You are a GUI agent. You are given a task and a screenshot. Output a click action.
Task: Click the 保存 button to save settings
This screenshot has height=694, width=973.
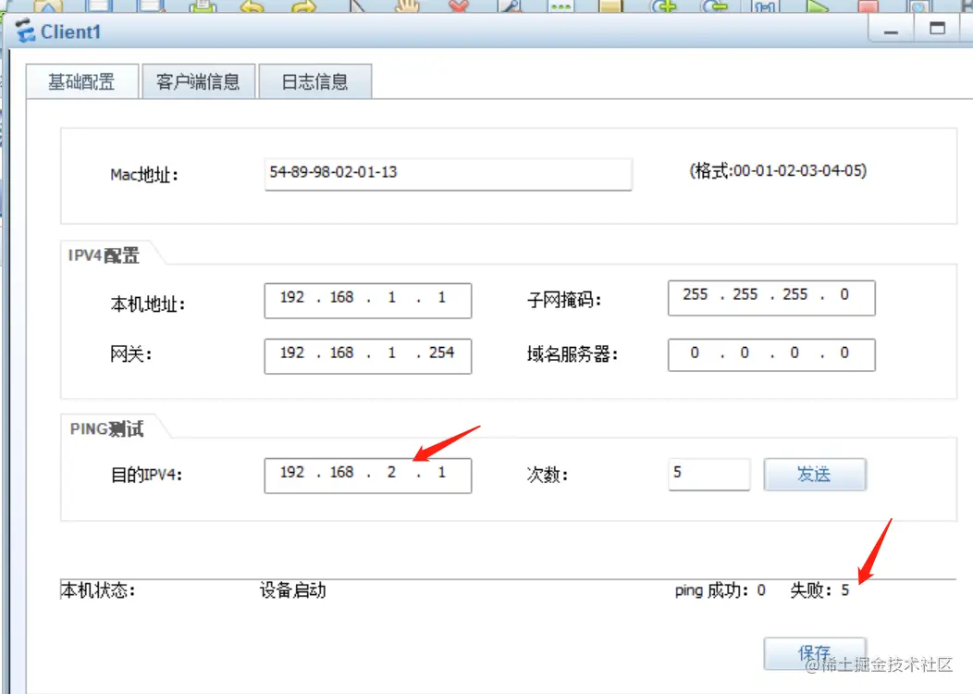coord(814,652)
